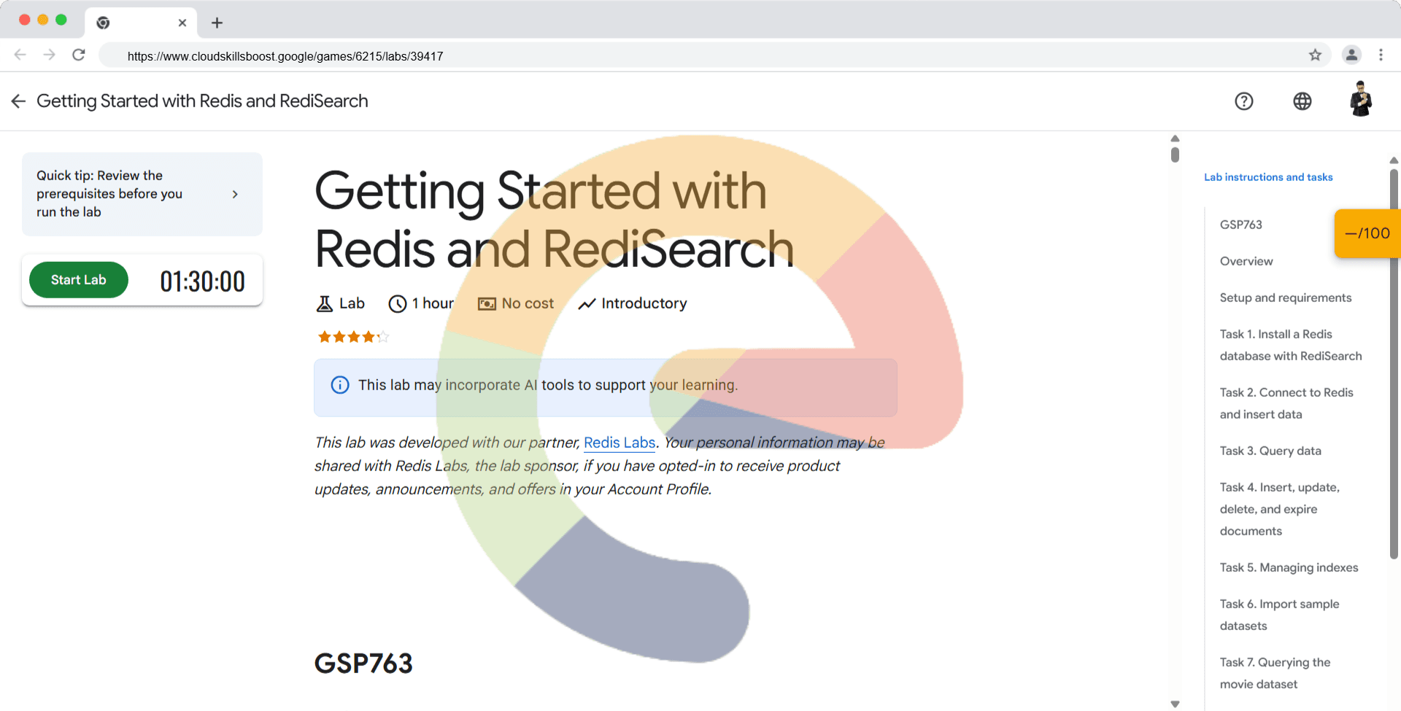Reload the page in the browser
The width and height of the screenshot is (1401, 711).
point(79,55)
